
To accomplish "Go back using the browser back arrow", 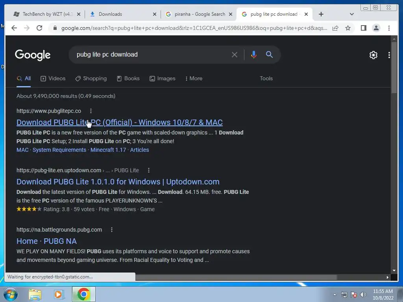I will point(14,28).
